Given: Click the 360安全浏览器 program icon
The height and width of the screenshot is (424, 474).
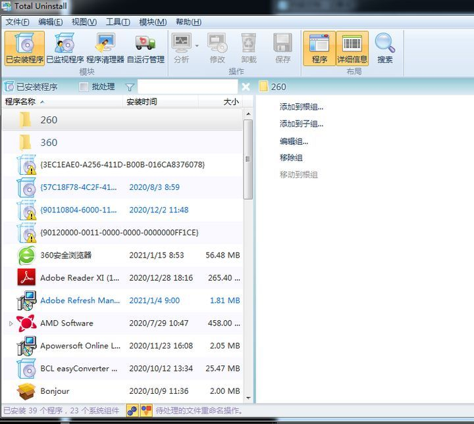Looking at the screenshot, I should (26, 255).
